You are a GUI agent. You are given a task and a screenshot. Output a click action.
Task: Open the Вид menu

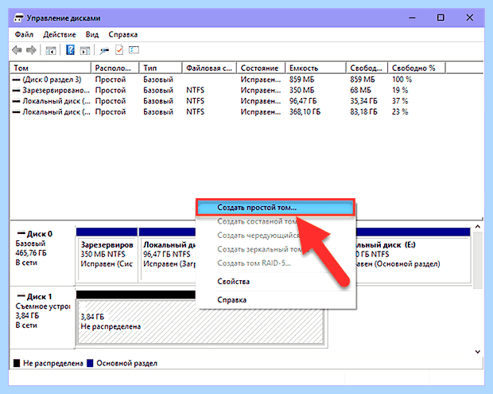pyautogui.click(x=91, y=34)
